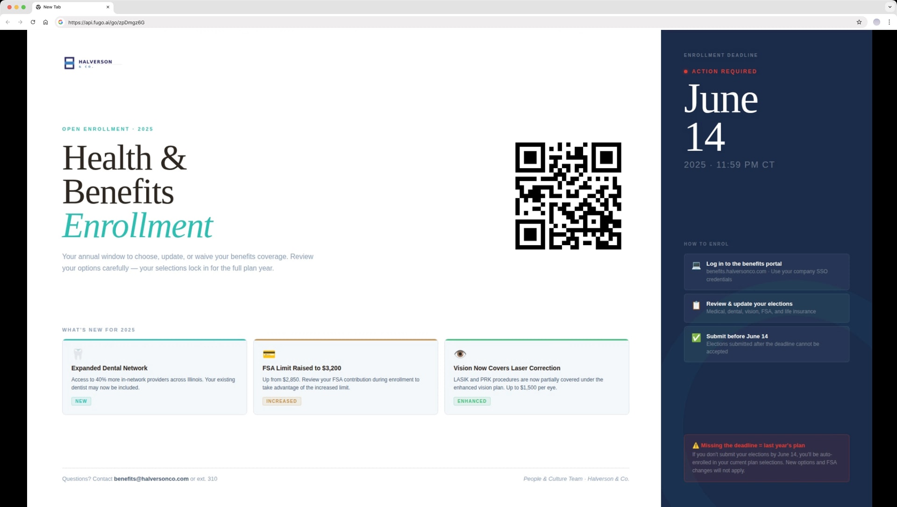897x507 pixels.
Task: Click the credit card icon on FSA card
Action: click(x=269, y=354)
